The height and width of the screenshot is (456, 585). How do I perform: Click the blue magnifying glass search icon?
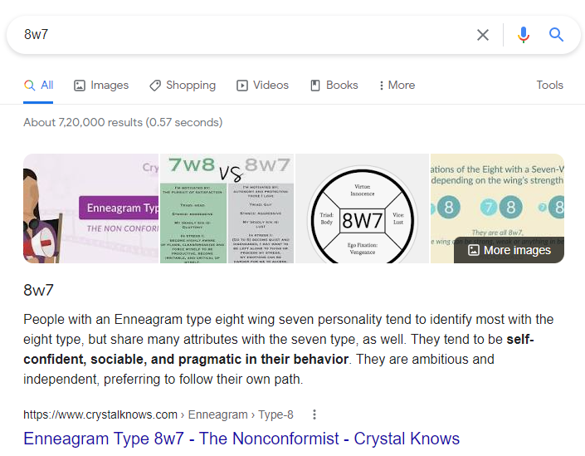click(x=556, y=35)
